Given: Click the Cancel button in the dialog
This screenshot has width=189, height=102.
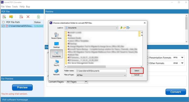Looking at the screenshot, I should point(137,75).
